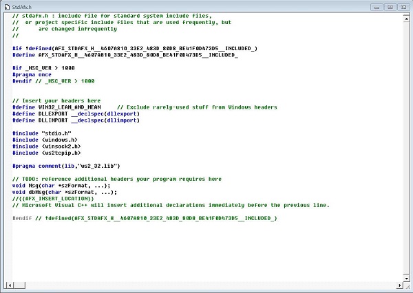Click the horizontal scrollbar thumb
Screen dimensions: 413x293
(19, 285)
